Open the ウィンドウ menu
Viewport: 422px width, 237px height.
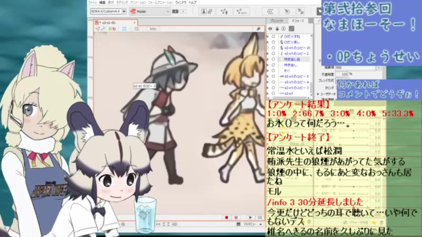[181, 3]
